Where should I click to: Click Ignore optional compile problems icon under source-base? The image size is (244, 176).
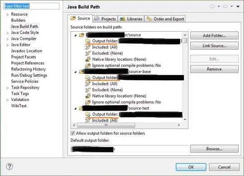click(x=88, y=102)
